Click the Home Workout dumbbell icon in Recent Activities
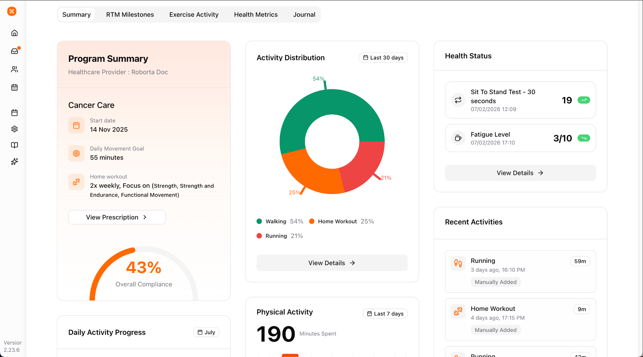The width and height of the screenshot is (643, 357). (458, 311)
